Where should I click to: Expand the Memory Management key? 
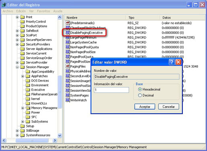click(x=23, y=108)
